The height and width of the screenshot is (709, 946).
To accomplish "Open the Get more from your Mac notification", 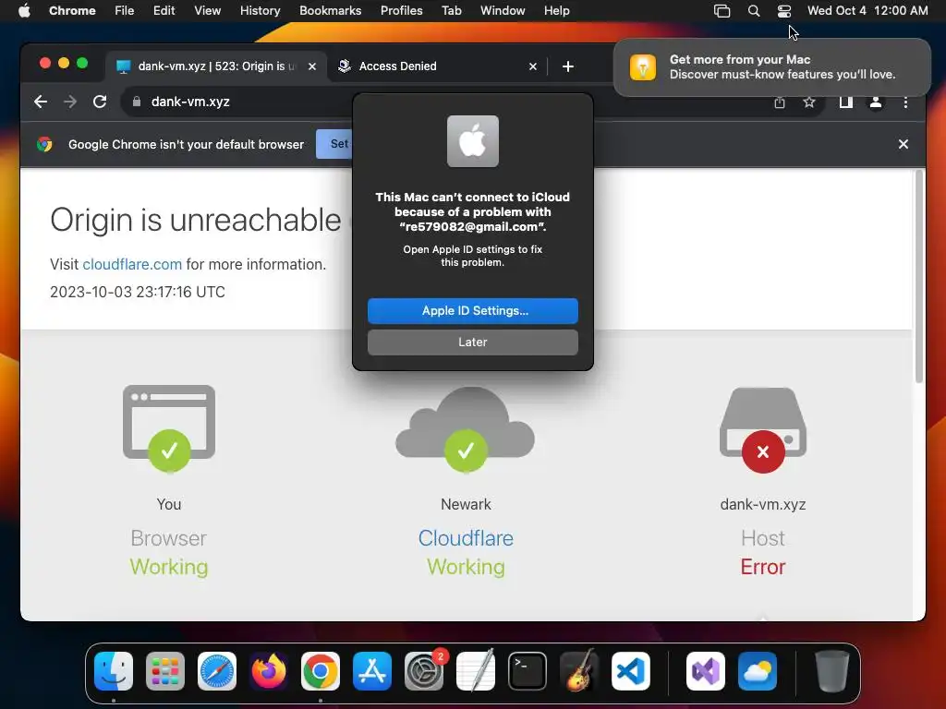I will [x=771, y=66].
